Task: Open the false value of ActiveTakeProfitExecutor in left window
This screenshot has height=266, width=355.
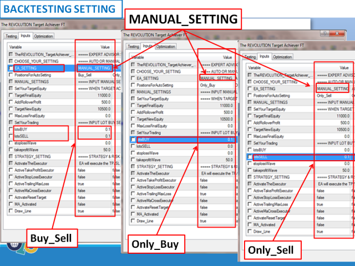Action: point(94,170)
